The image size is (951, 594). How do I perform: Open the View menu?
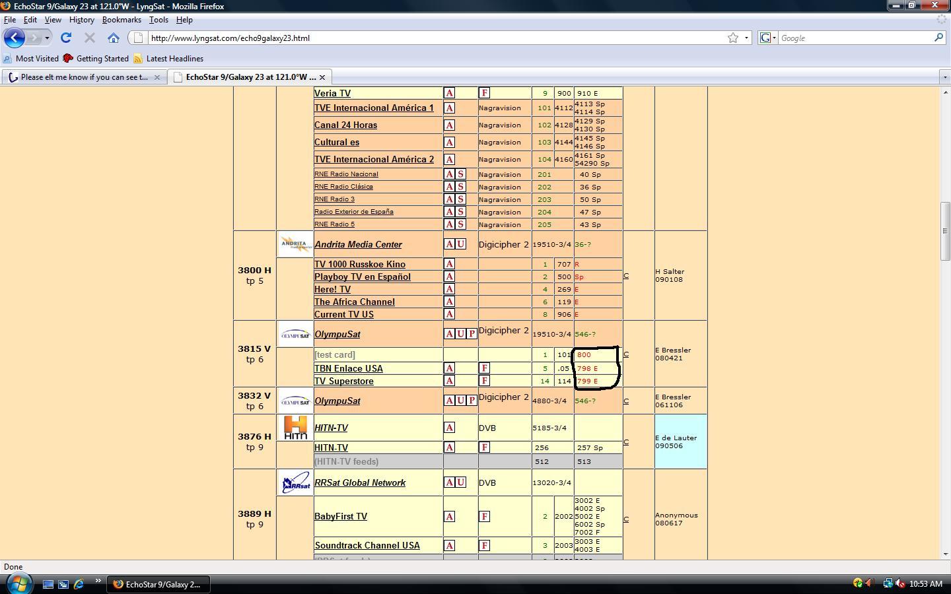pos(53,20)
